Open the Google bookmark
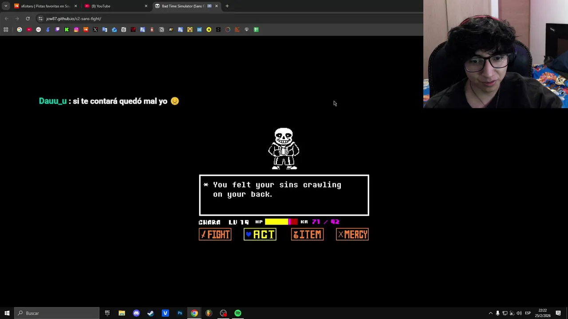The height and width of the screenshot is (319, 568). coord(20,30)
